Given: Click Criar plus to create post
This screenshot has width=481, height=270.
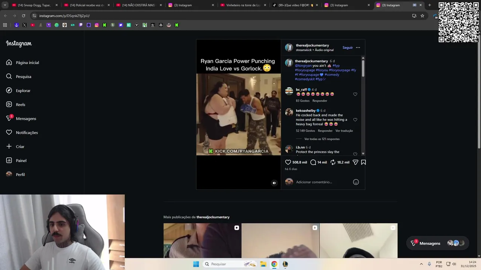Looking at the screenshot, I should coord(15,147).
